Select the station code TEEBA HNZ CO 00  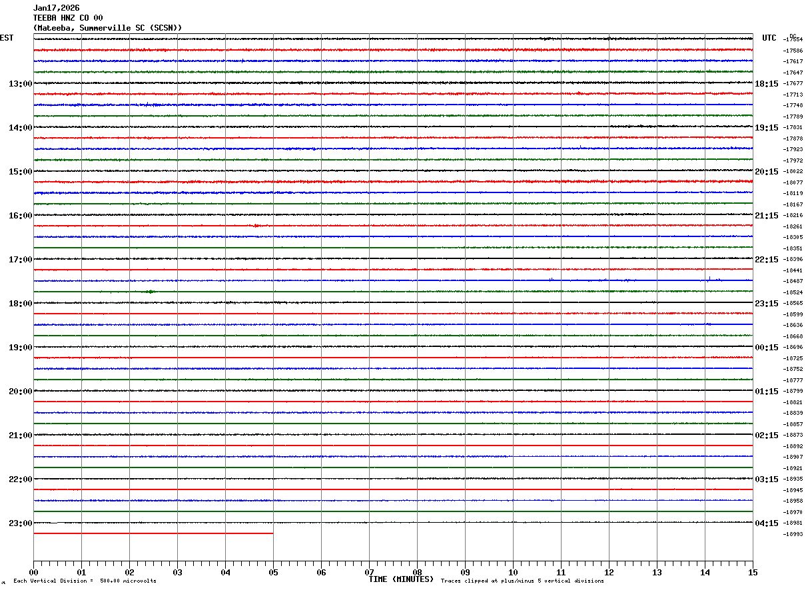coord(68,18)
